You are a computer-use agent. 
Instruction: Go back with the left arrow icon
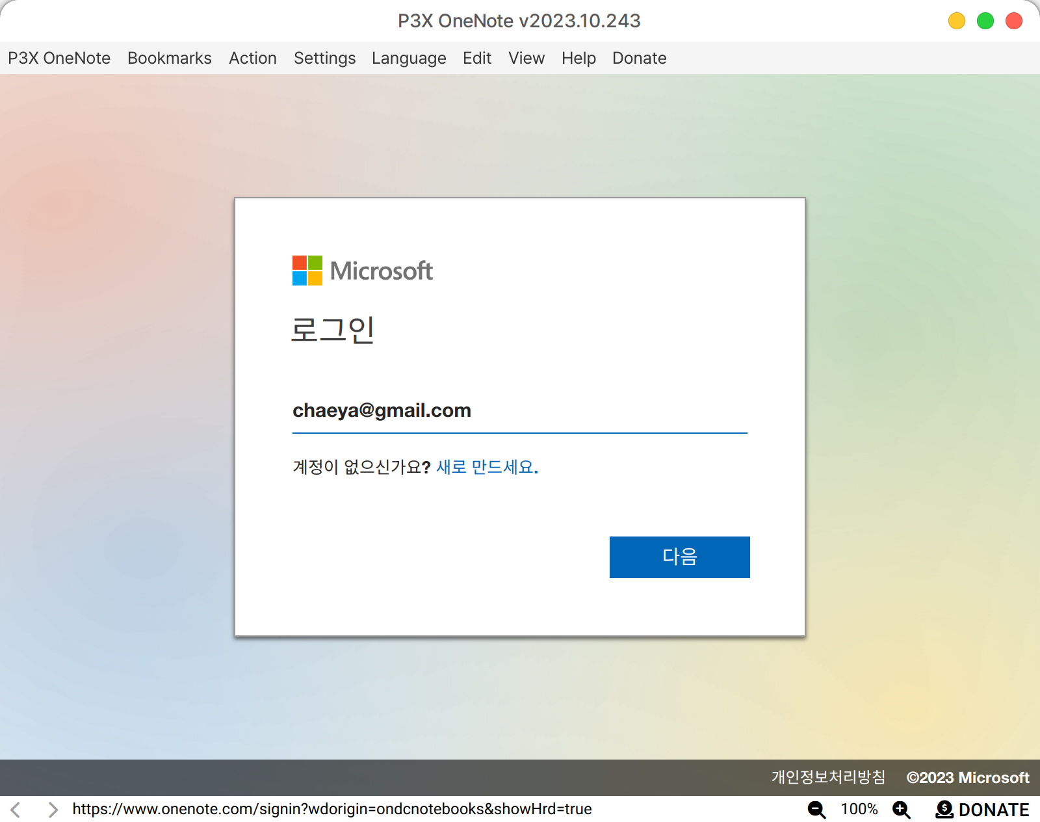point(16,810)
